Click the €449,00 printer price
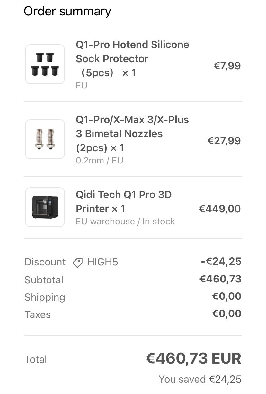 click(220, 209)
